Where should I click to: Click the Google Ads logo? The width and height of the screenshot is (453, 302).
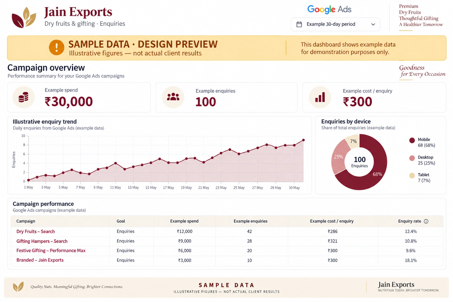(329, 9)
